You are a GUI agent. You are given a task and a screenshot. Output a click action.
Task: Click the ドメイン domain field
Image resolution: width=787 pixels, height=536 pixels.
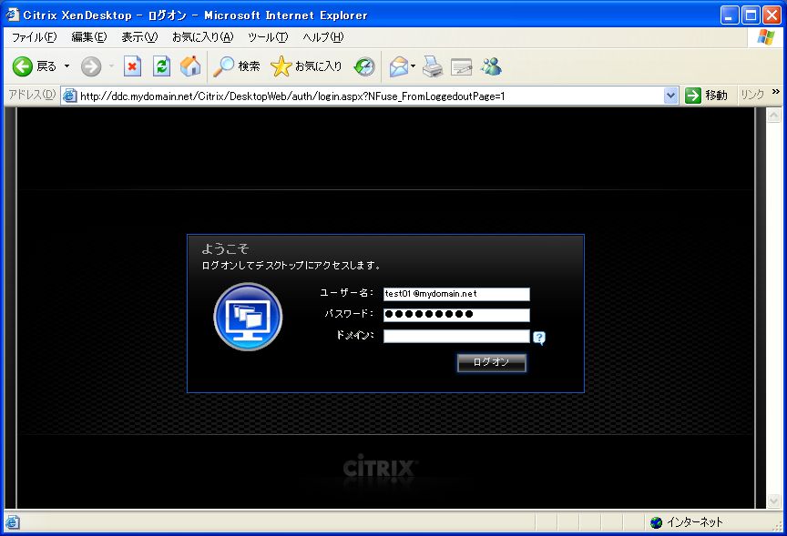click(x=456, y=336)
